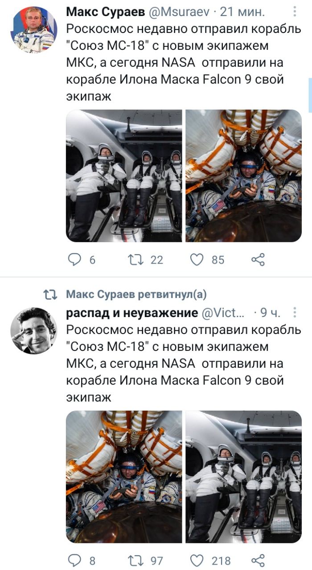312x570 pixels.
Task: View the left Crew Dragon photo in first tweet
Action: point(124,175)
